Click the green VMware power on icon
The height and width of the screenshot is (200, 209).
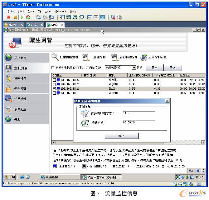pyautogui.click(x=21, y=17)
